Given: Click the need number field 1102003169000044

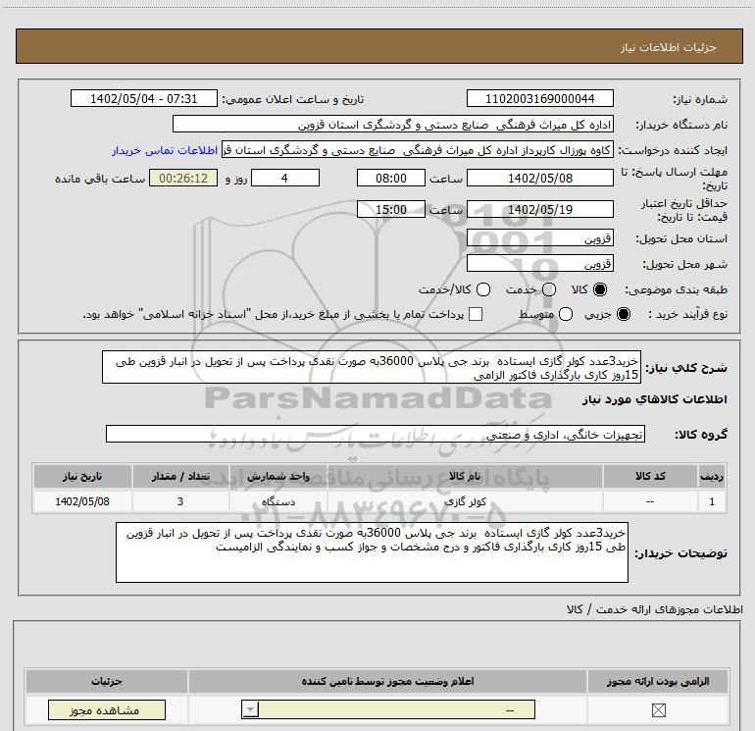Looking at the screenshot, I should coord(539,98).
